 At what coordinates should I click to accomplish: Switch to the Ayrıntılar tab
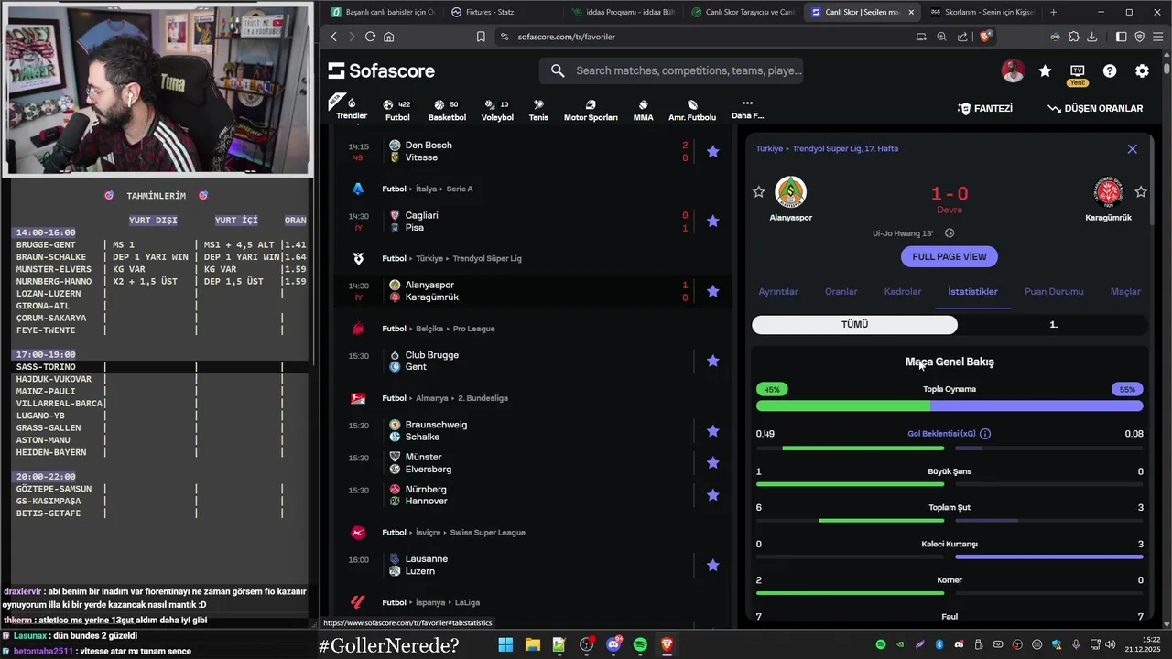(778, 291)
